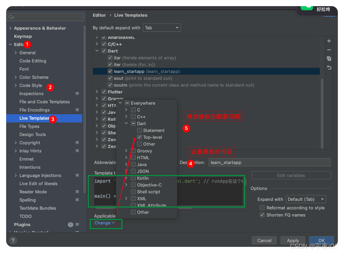Image resolution: width=344 pixels, height=253 pixels.
Task: Expand the Code Style settings node
Action: coord(16,85)
